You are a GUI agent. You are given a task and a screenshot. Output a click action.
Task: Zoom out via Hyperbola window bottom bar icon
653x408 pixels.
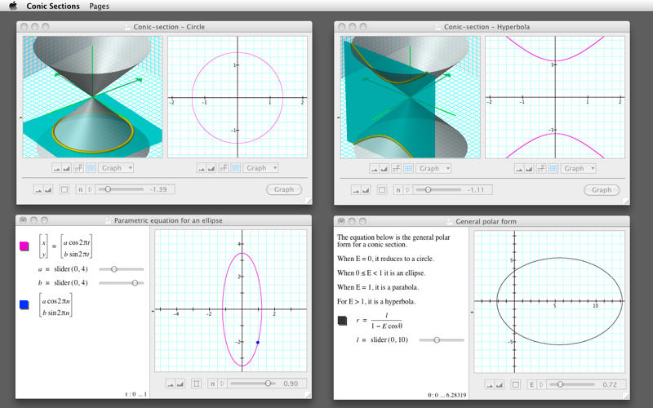tap(356, 190)
